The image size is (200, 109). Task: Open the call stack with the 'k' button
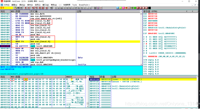tap(79, 8)
